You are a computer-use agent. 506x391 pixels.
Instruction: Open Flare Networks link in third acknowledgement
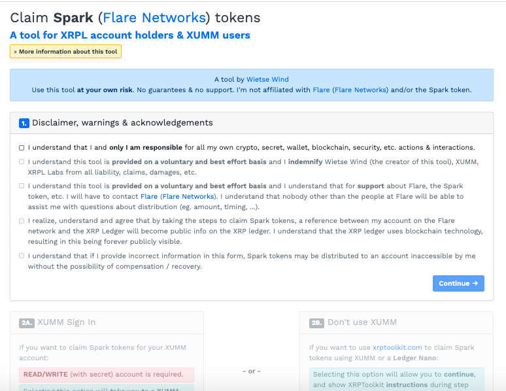tap(188, 196)
